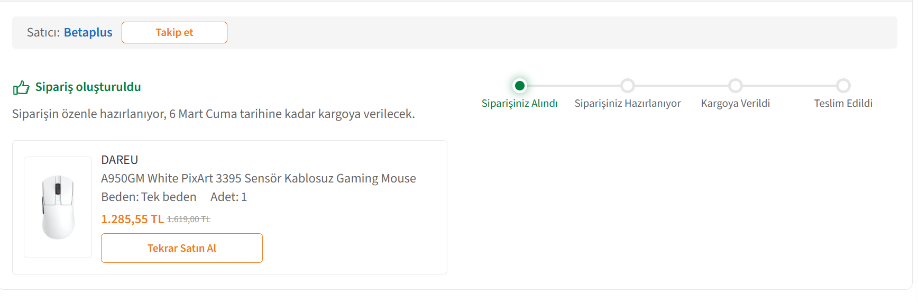Screen dimensions: 918x302
Task: Click the Beden: Tek beden text
Action: [149, 197]
